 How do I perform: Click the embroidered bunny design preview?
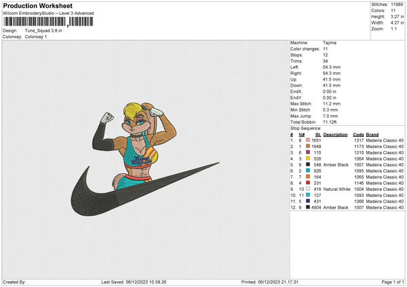point(145,159)
